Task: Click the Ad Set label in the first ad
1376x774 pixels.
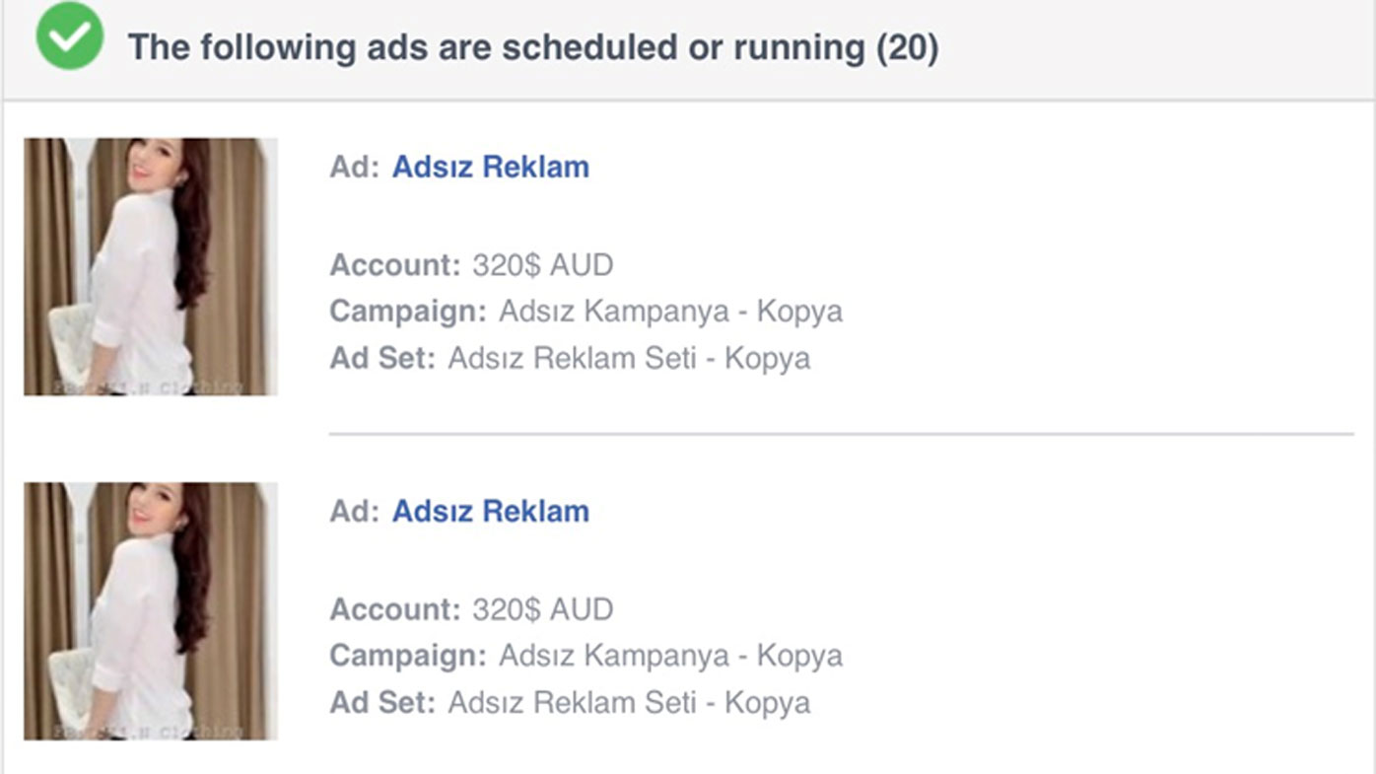Action: 382,358
